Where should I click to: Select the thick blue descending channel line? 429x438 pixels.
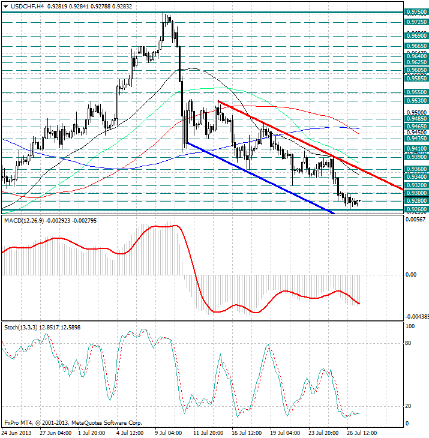260,178
